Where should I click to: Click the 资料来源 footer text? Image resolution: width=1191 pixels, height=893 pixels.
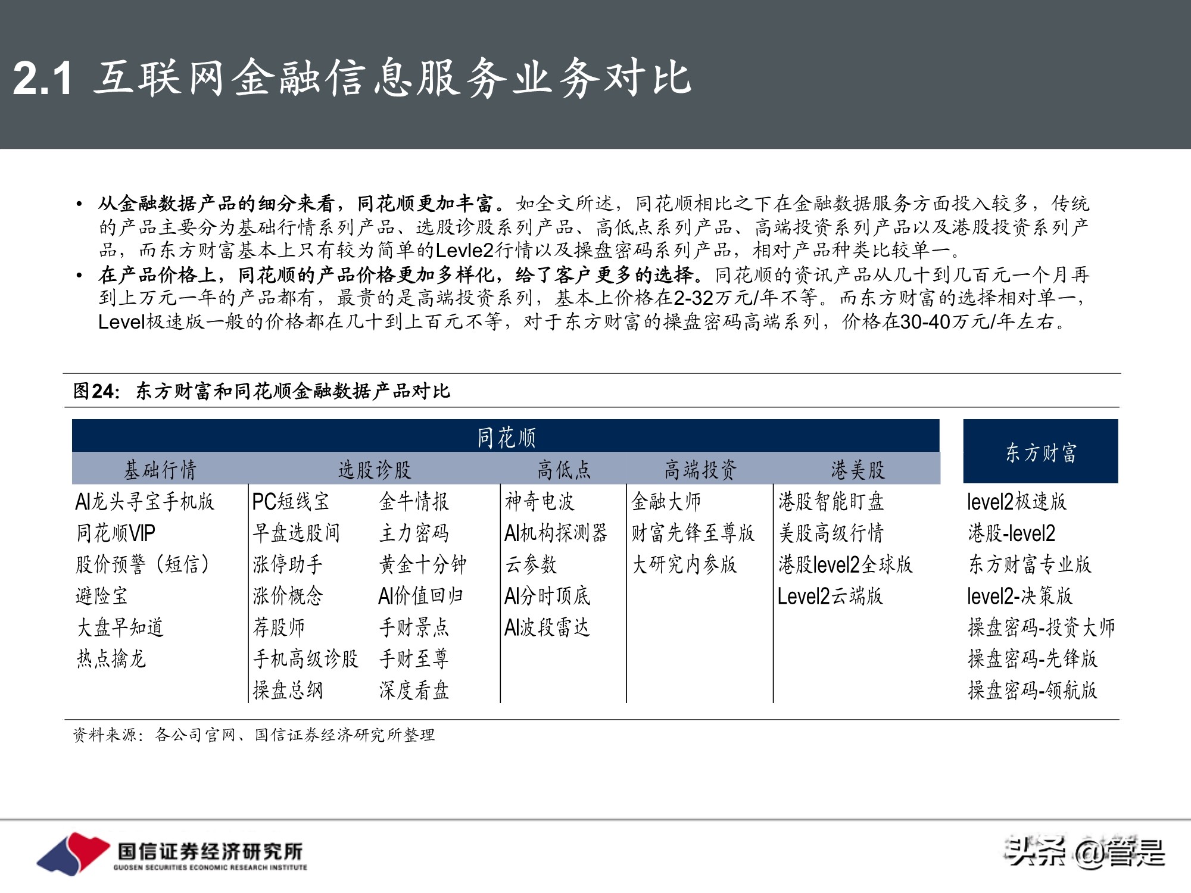(253, 735)
